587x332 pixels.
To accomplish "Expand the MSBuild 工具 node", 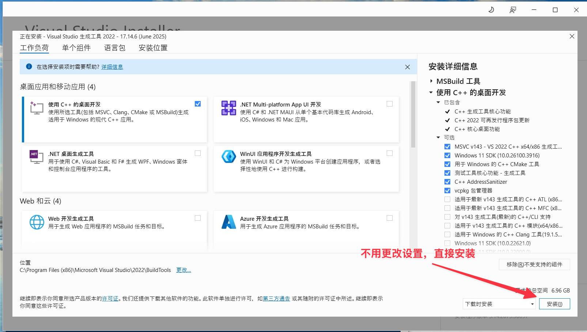I will click(431, 81).
